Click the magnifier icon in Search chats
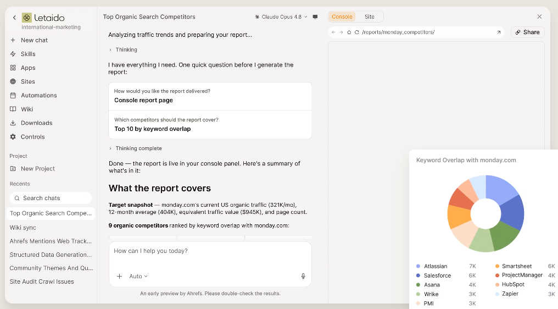Screen dimensions: 558x309 [x=16, y=198]
